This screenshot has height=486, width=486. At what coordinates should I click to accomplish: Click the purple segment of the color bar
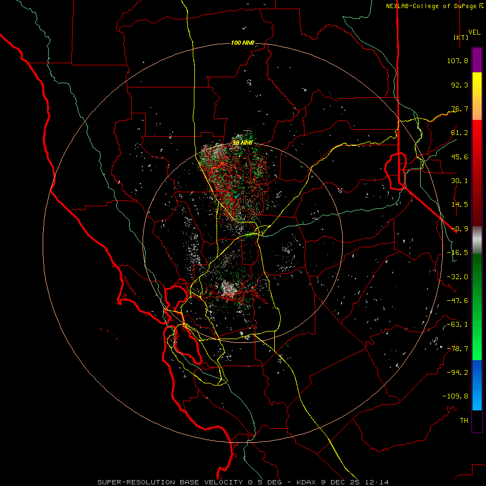click(477, 60)
